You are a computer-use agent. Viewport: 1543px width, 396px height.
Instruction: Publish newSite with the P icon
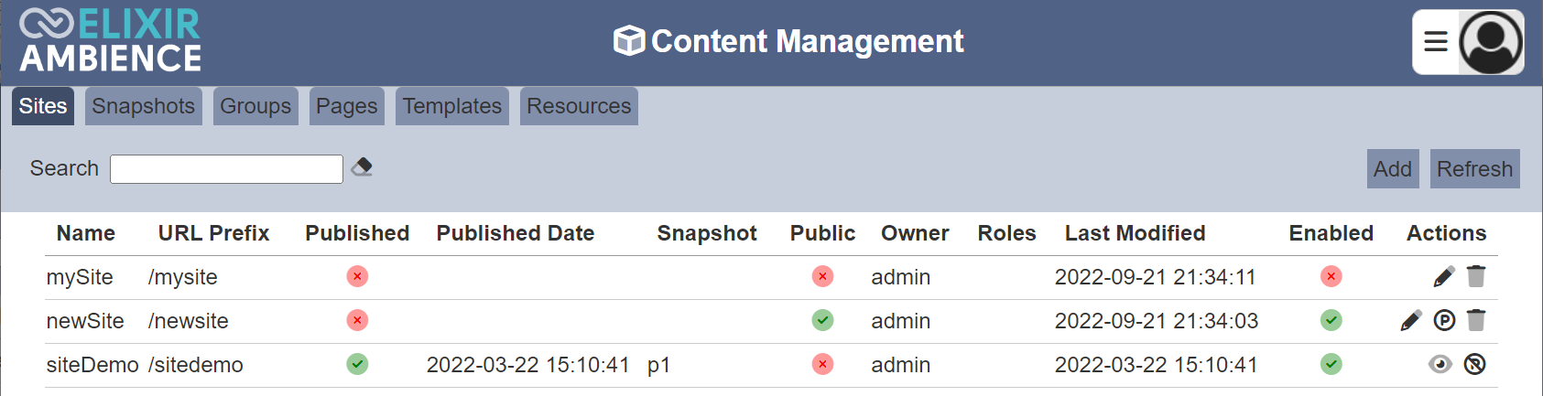pyautogui.click(x=1444, y=320)
